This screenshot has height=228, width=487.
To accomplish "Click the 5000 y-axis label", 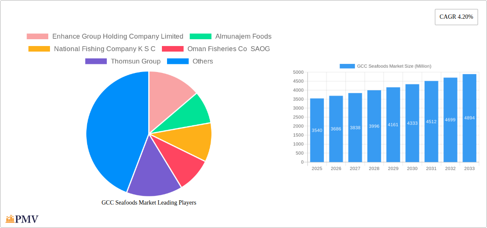I will [x=298, y=72].
